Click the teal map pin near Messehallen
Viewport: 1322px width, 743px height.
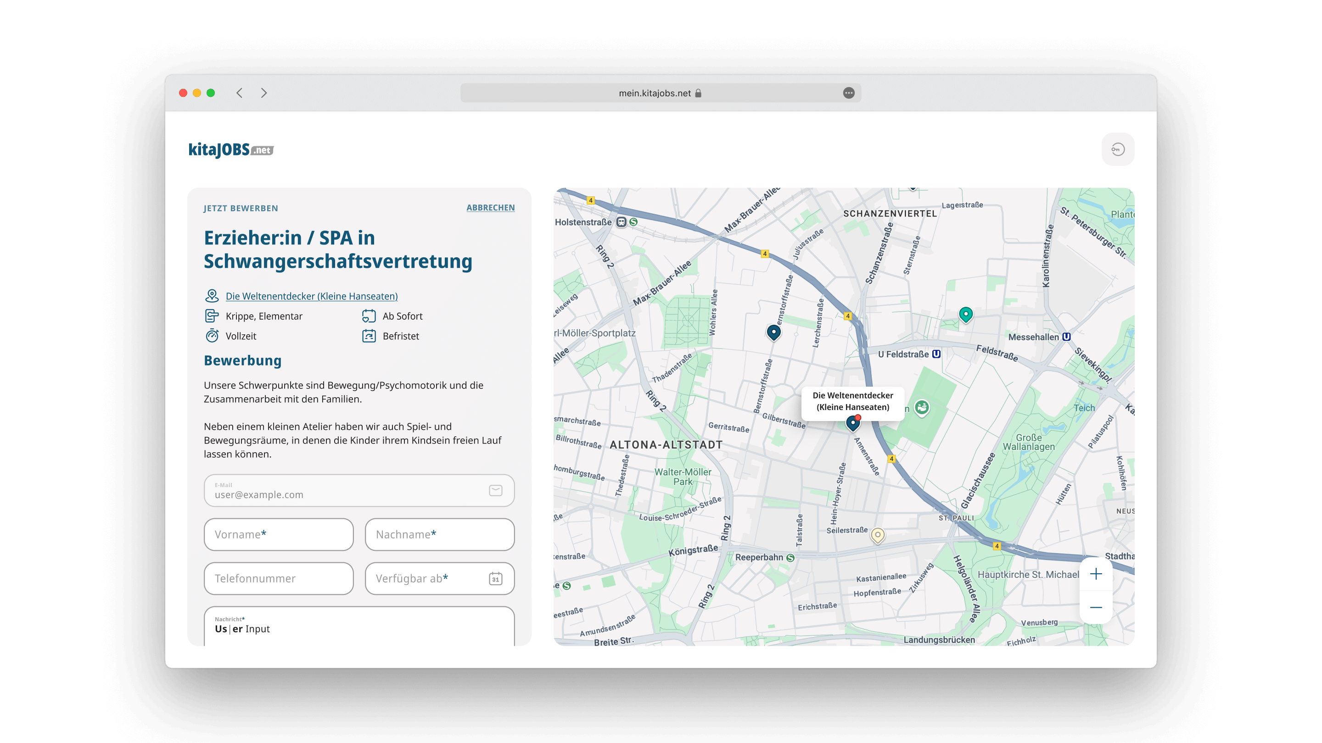point(965,314)
